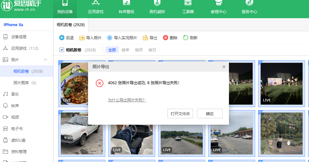The image size is (309, 162).
Task: Select 相机胶卷 (2928) in the sidebar
Action: point(27,71)
